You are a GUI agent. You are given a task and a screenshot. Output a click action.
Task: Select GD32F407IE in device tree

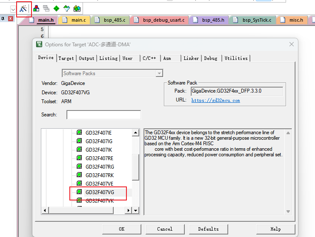[x=98, y=133]
